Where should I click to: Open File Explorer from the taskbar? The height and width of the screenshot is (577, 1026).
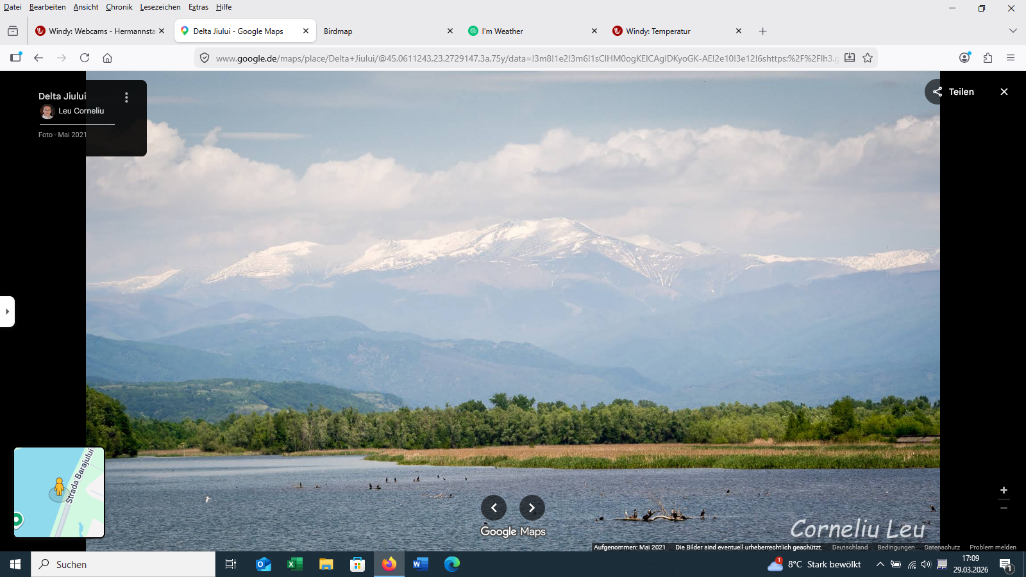326,564
